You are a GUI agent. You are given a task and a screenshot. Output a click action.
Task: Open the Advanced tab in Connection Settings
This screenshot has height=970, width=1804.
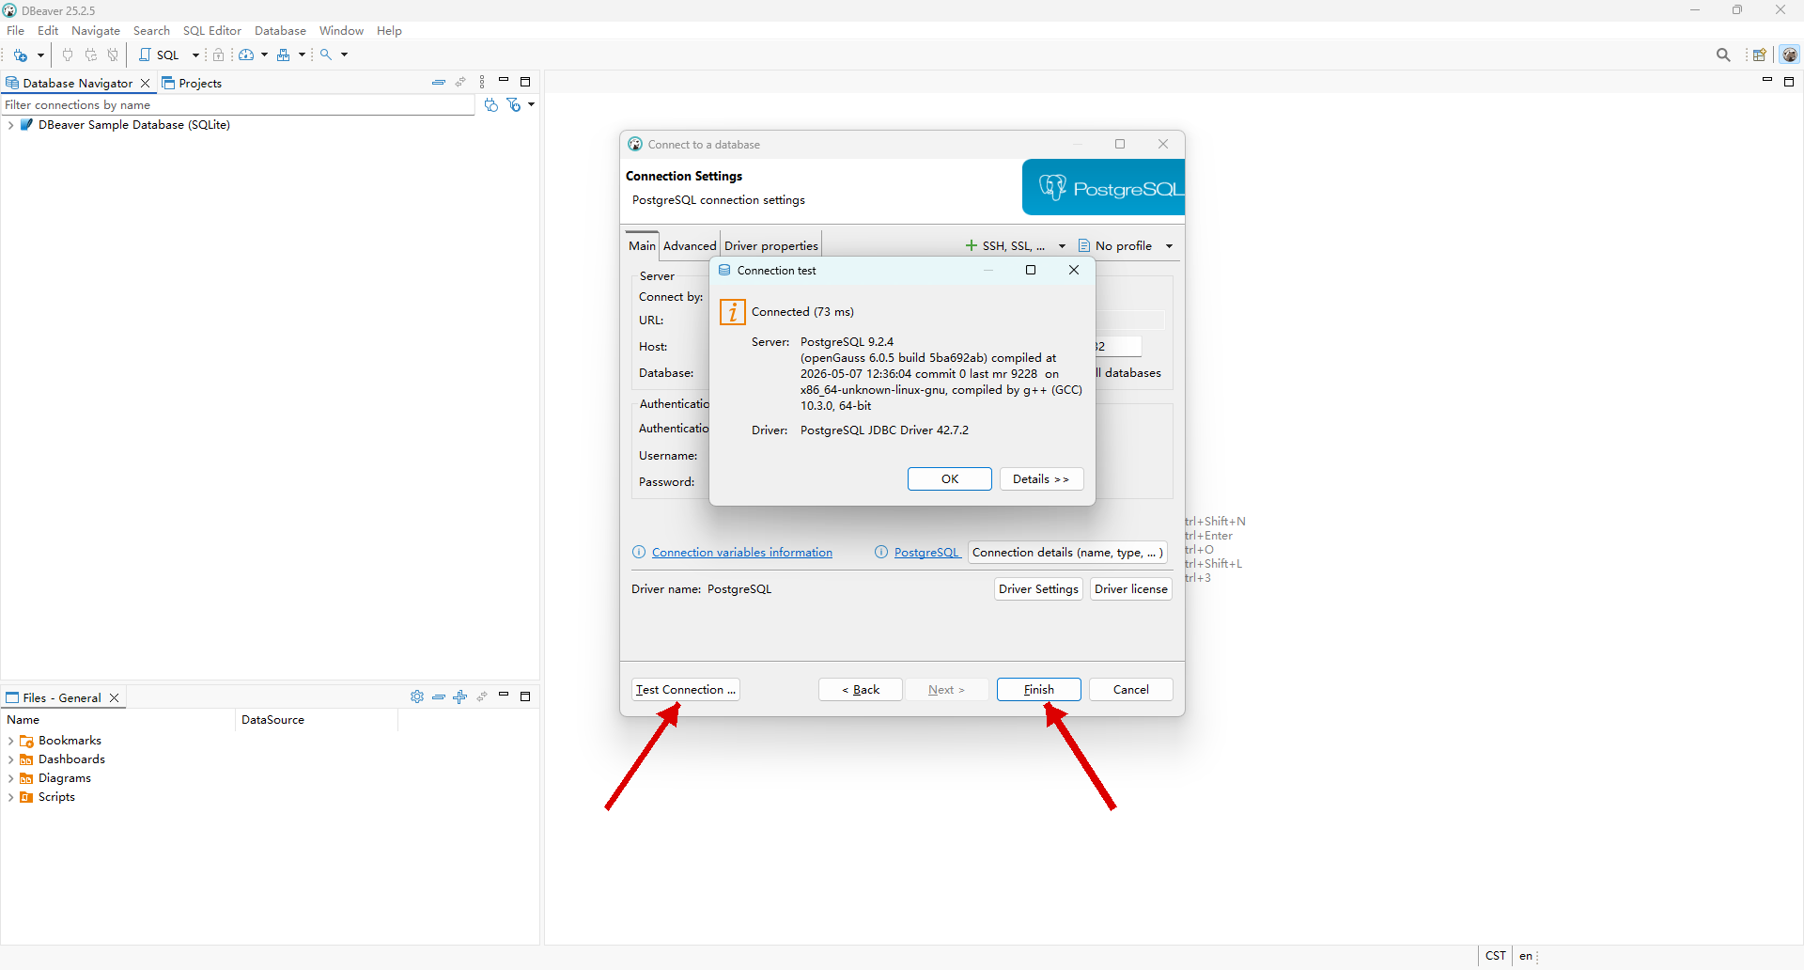[690, 245]
